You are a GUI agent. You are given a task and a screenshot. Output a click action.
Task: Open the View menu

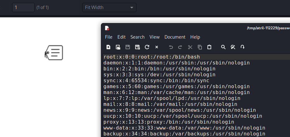[x=155, y=37]
